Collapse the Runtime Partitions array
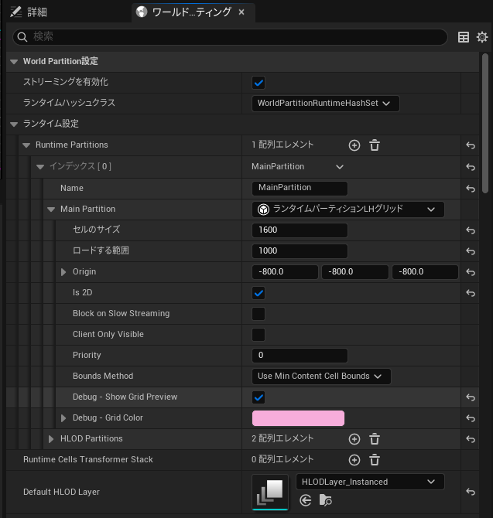The width and height of the screenshot is (493, 518). pyautogui.click(x=26, y=145)
